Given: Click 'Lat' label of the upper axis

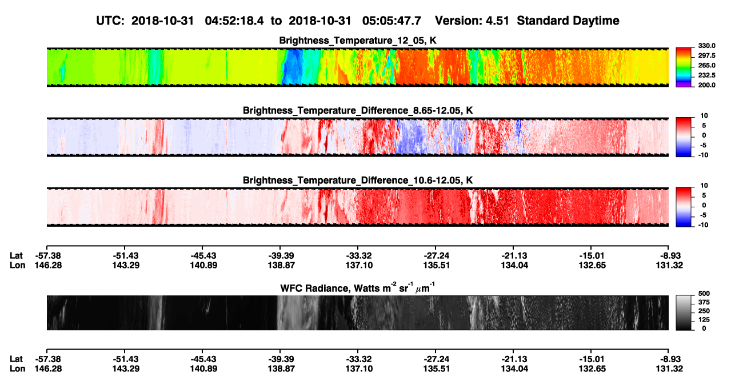Looking at the screenshot, I should 17,255.
